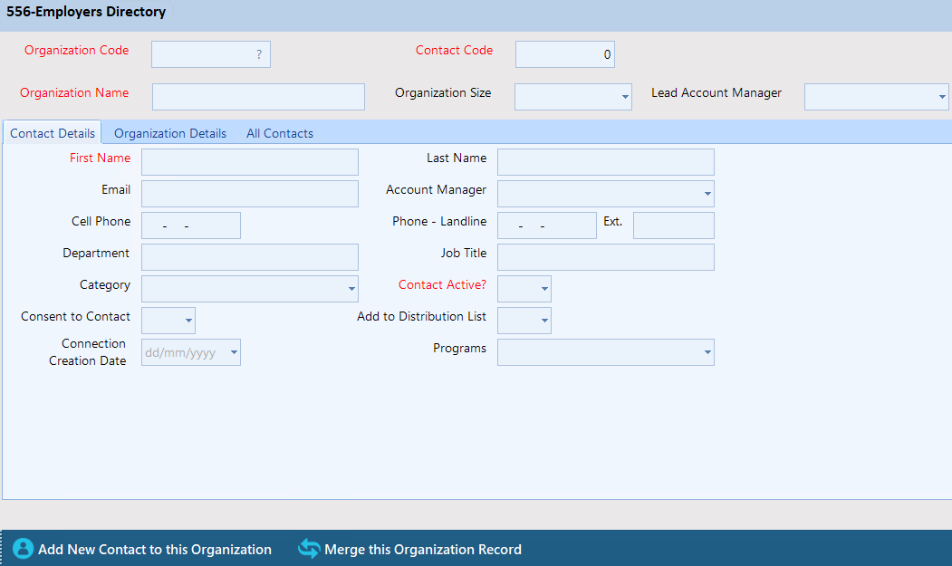Switch to the Organization Details tab
952x566 pixels.
170,133
